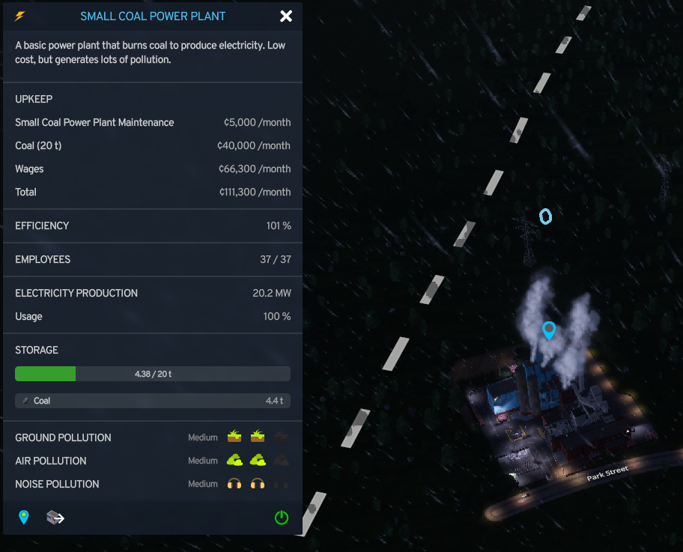The height and width of the screenshot is (552, 683).
Task: Click the Employees 37 / 37 value
Action: click(x=276, y=259)
